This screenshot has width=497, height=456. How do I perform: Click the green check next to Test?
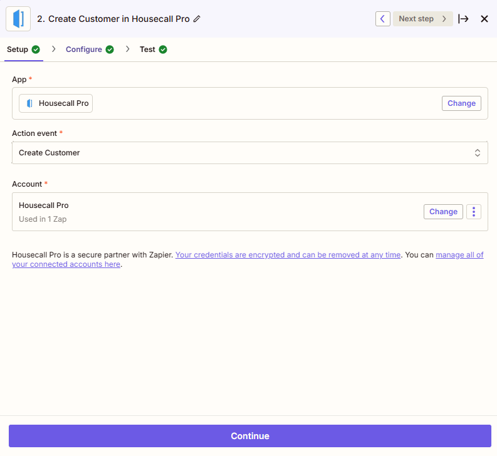163,49
